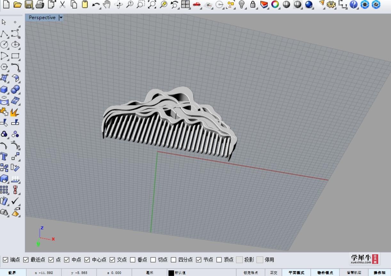Toggle the 节点 osnap checkbox
The width and height of the screenshot is (391, 276).
[x=199, y=260]
